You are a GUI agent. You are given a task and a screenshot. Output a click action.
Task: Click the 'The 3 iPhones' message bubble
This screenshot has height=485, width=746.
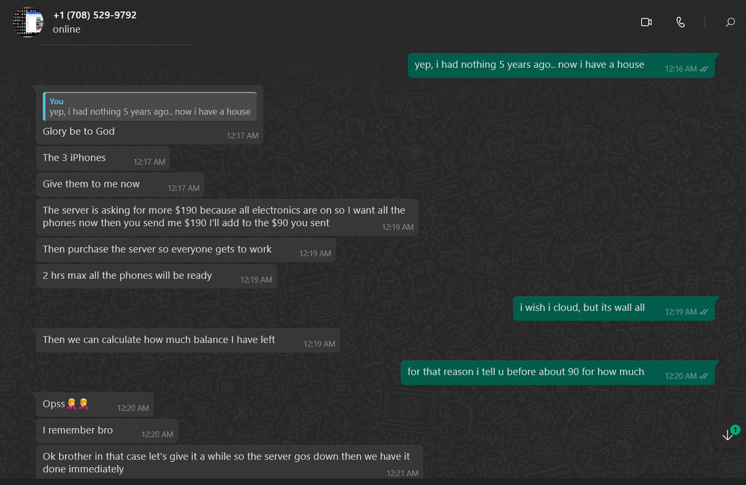click(x=103, y=158)
